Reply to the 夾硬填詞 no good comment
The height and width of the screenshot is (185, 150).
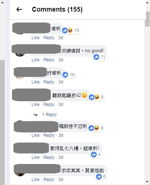tap(49, 60)
